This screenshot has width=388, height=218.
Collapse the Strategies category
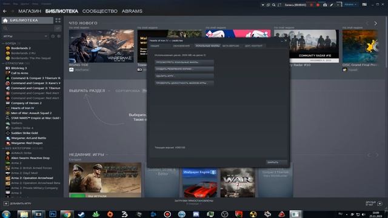point(16,63)
